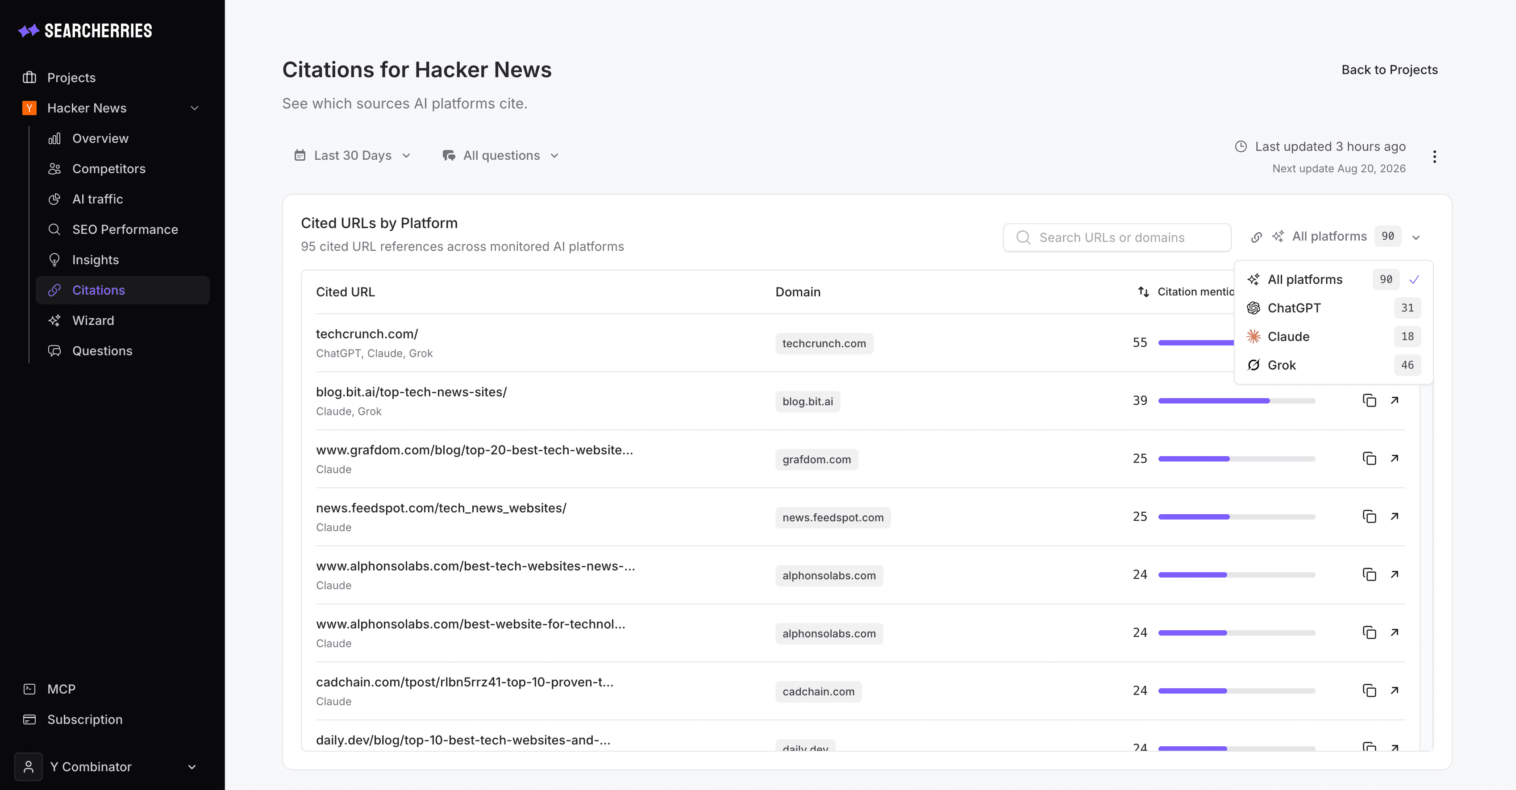This screenshot has width=1516, height=790.
Task: Copy the blog.bit.ai URL
Action: [1369, 401]
